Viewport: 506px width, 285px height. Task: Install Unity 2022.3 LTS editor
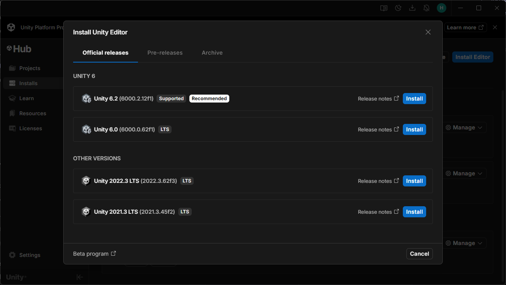click(x=414, y=181)
